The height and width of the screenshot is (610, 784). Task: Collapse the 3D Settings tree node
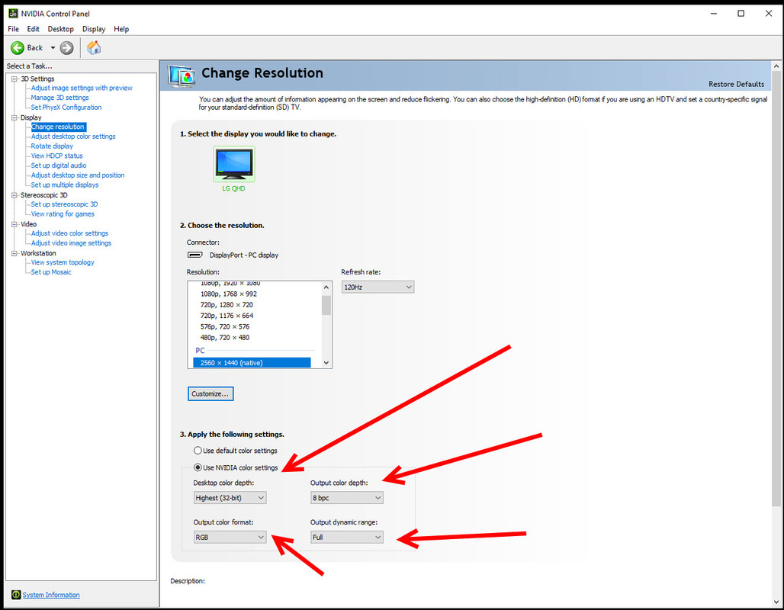click(x=14, y=79)
